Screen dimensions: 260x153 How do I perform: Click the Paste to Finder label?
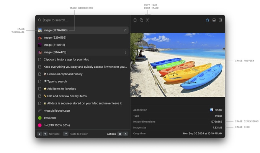[78, 134]
